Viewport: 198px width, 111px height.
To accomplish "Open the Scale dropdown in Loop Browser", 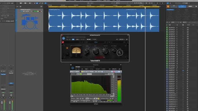I will click(x=175, y=22).
